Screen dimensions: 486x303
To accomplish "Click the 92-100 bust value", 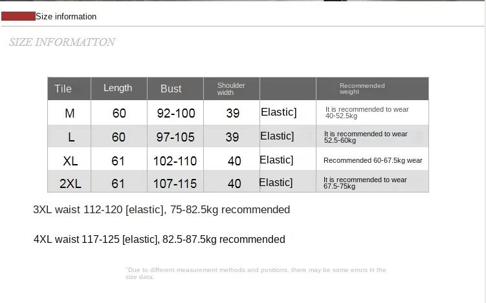I will pyautogui.click(x=176, y=113).
